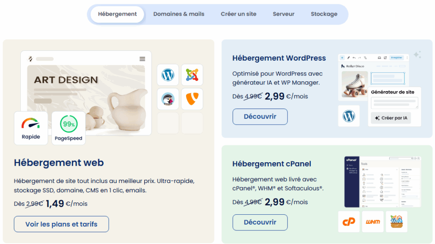Screen dimensions: 435x244
Task: Select the Serveur tab
Action: click(283, 14)
